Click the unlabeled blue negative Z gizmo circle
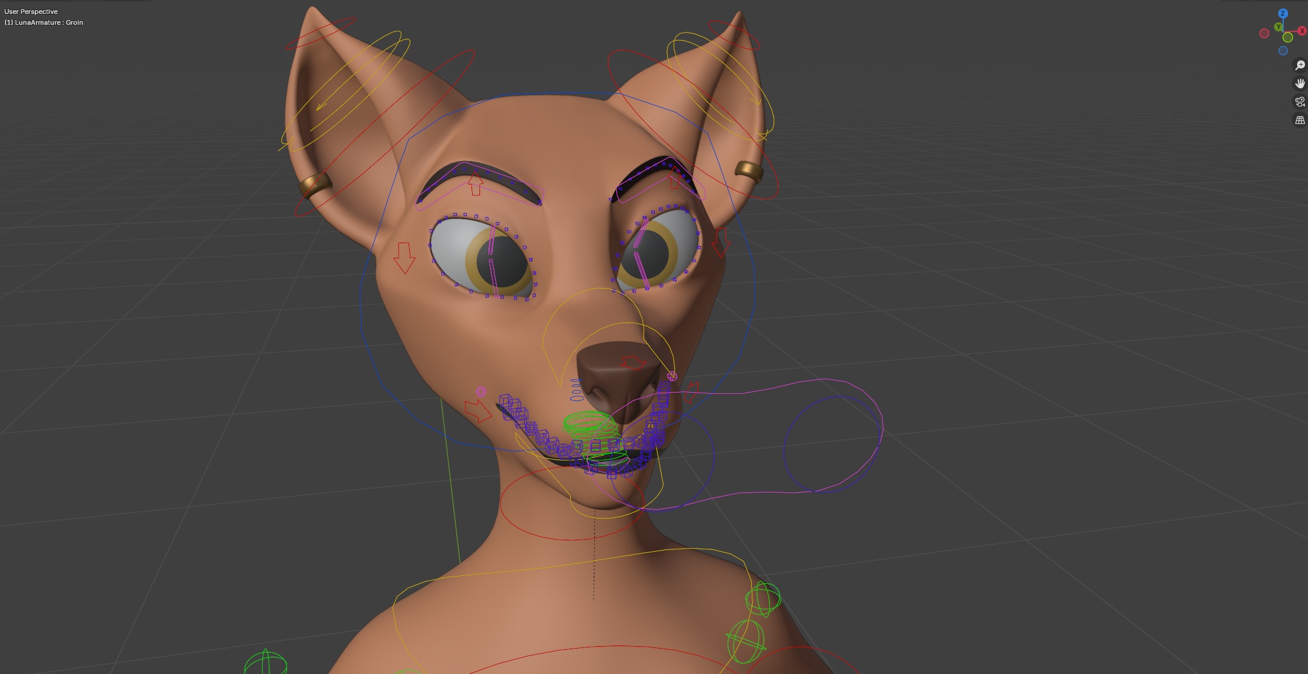The image size is (1308, 674). 1283,51
